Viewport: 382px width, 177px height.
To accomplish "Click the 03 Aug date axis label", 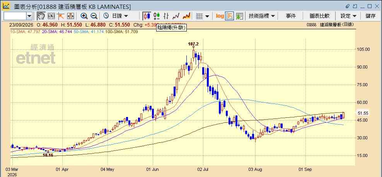I will (x=256, y=169).
